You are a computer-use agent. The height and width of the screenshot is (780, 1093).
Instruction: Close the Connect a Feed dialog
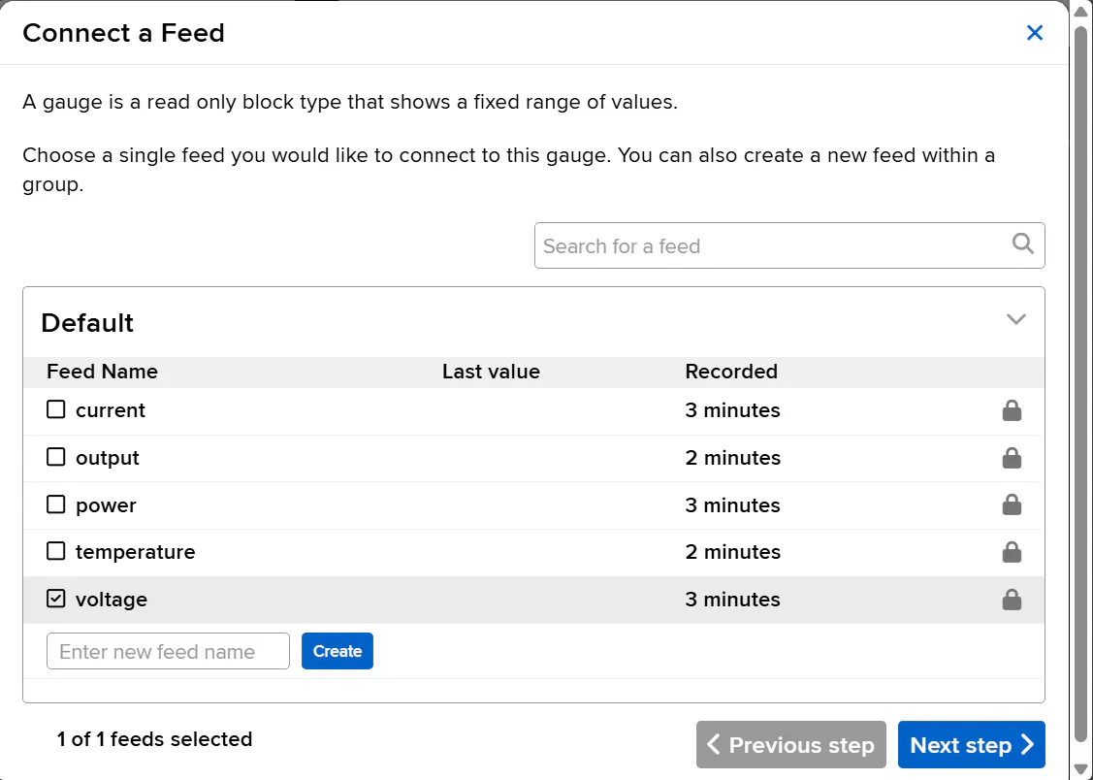click(x=1035, y=33)
